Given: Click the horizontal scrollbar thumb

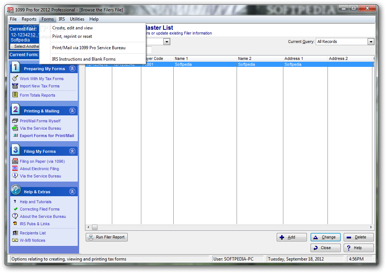Looking at the screenshot, I should tap(95, 227).
